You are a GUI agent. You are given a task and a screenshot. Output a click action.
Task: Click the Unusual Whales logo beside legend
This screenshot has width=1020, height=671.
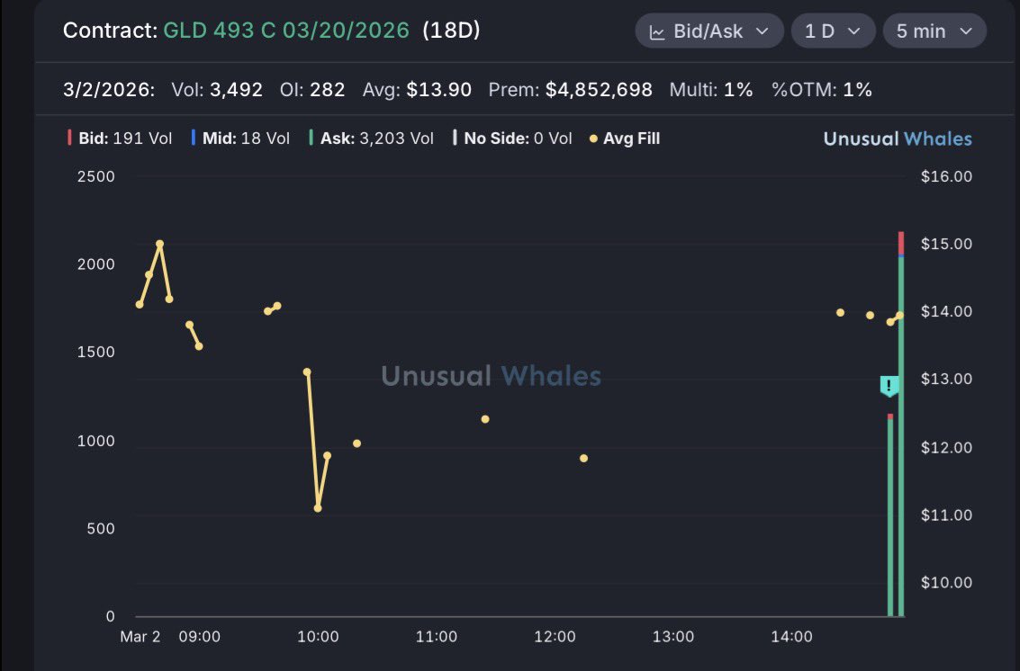pyautogui.click(x=898, y=139)
